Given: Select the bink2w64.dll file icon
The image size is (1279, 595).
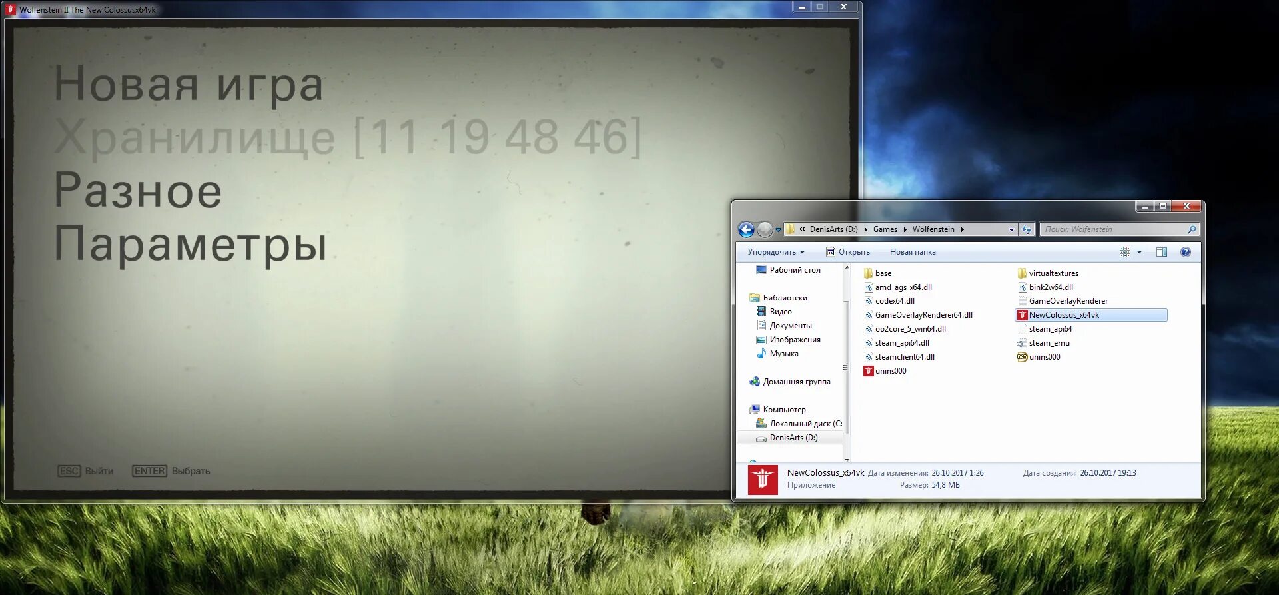Looking at the screenshot, I should pyautogui.click(x=1023, y=287).
